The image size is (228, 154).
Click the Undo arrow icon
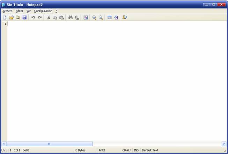click(x=33, y=17)
